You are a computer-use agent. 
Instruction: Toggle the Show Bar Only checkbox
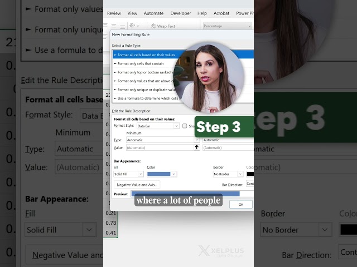click(185, 126)
